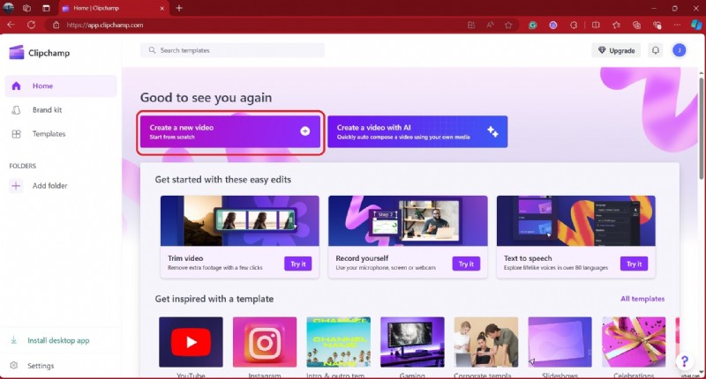Click Create a video with AI button
This screenshot has width=706, height=379.
[417, 131]
